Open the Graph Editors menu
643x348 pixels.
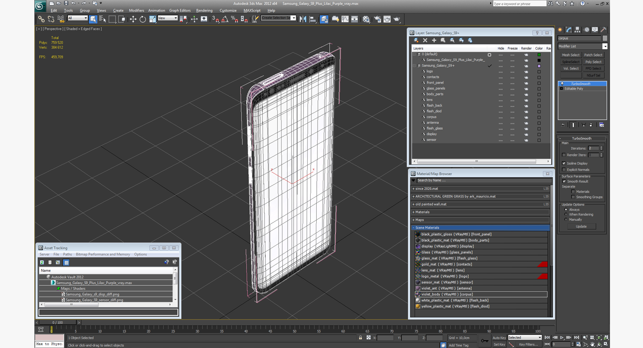click(x=180, y=10)
